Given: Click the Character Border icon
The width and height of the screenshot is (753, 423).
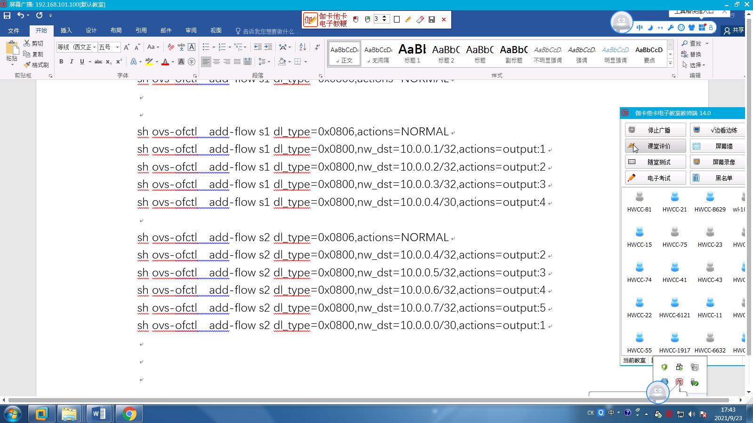Looking at the screenshot, I should tap(192, 47).
